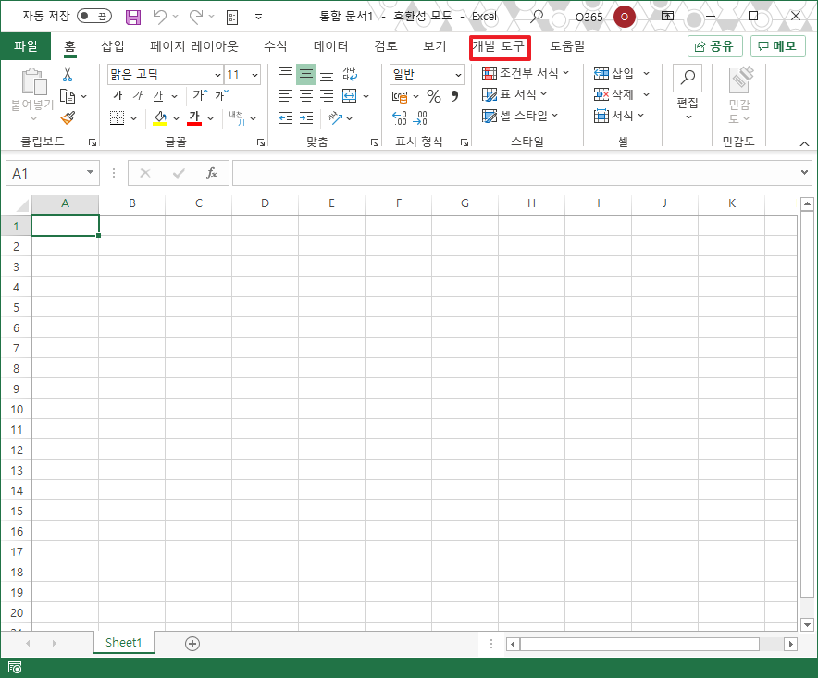Click the Copy icon

click(x=68, y=96)
